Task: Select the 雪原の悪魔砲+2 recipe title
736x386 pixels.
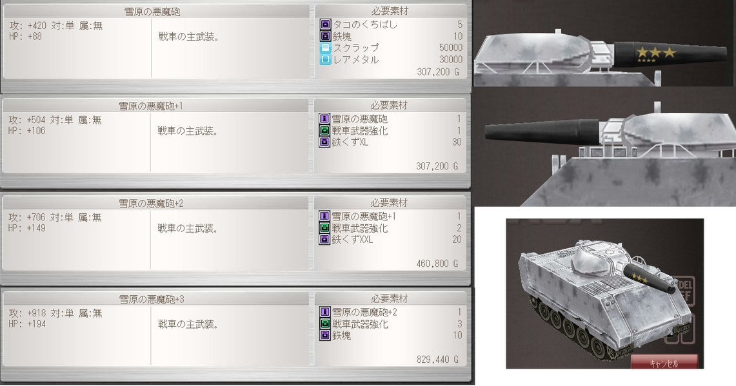Action: point(151,203)
